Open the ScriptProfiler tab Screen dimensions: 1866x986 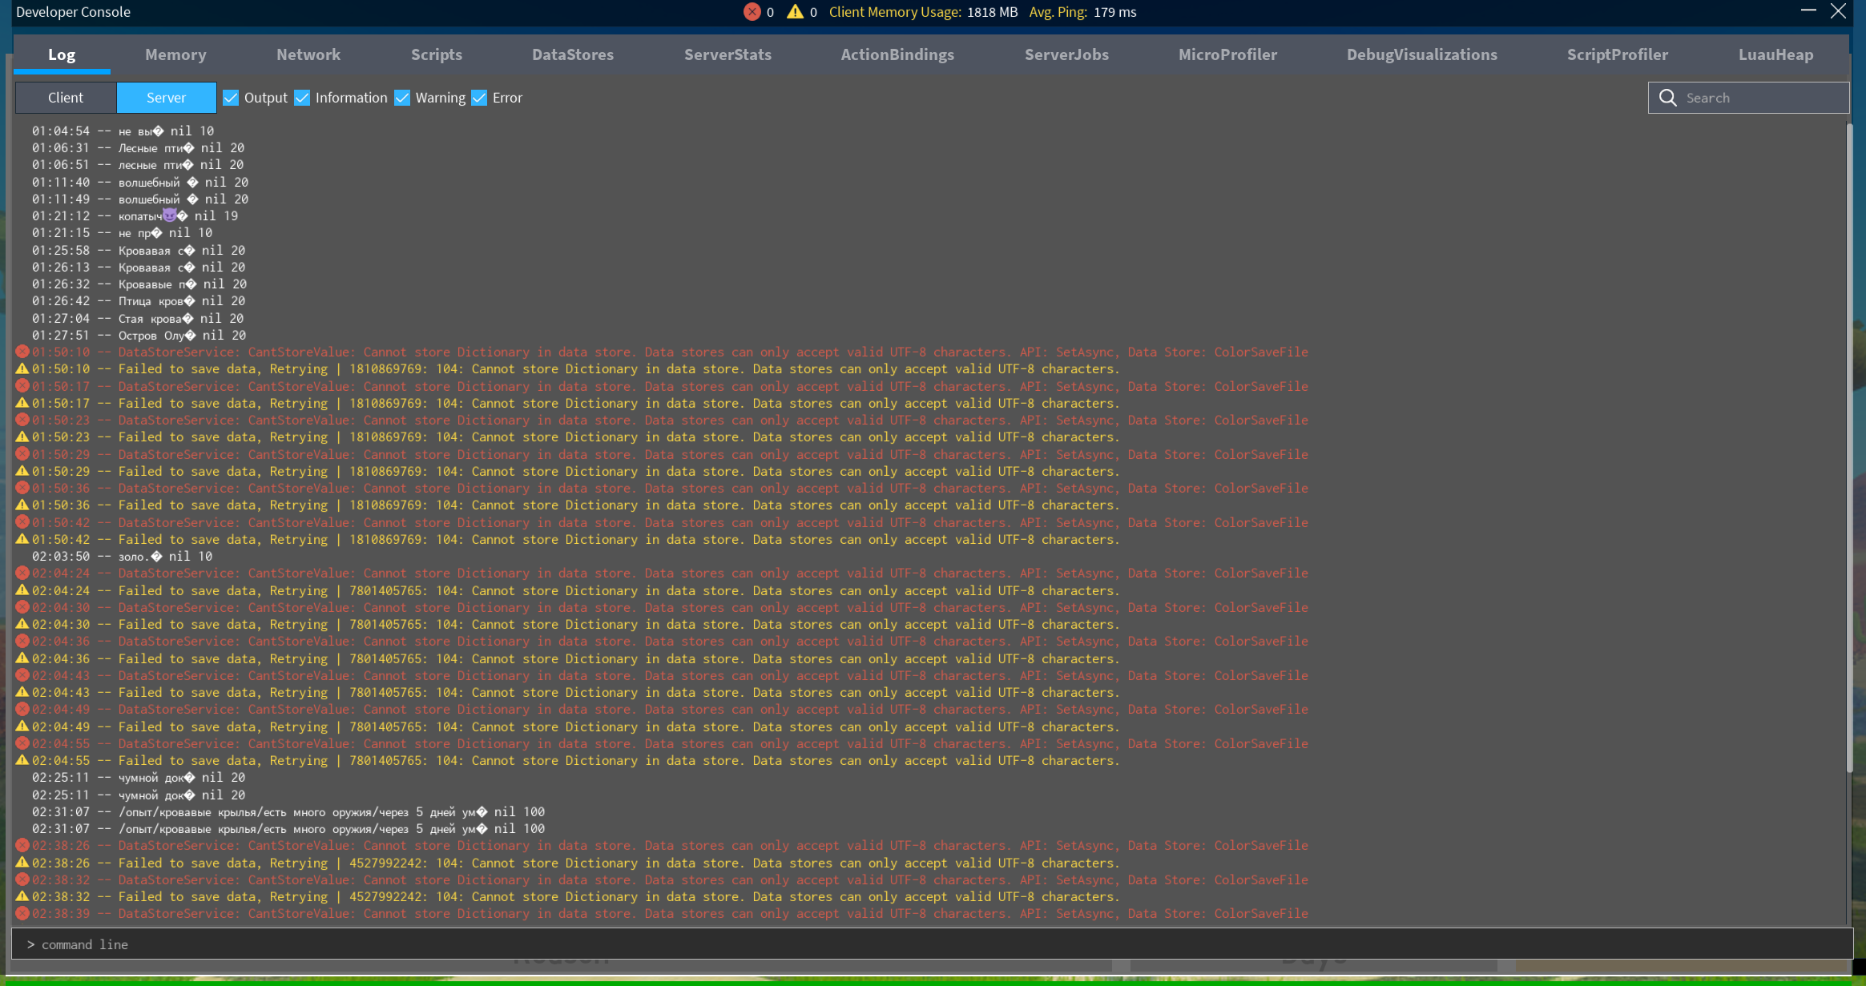1618,54
